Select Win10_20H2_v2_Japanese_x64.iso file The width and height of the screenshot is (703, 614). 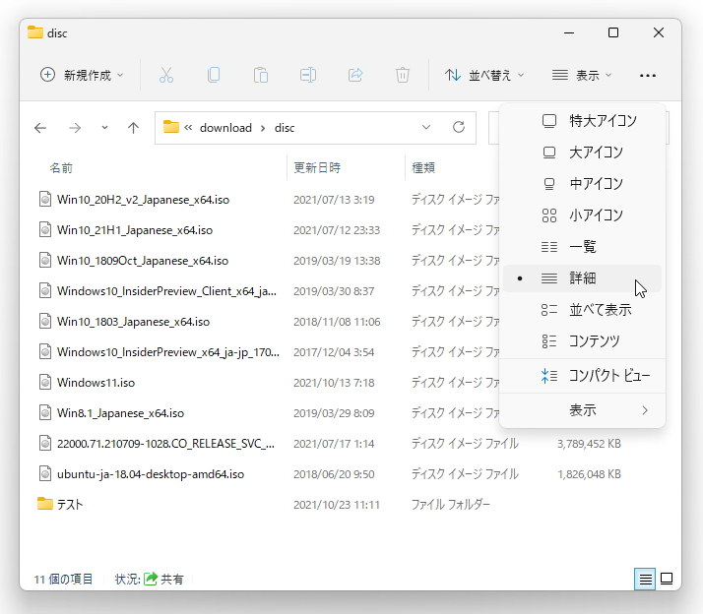143,200
